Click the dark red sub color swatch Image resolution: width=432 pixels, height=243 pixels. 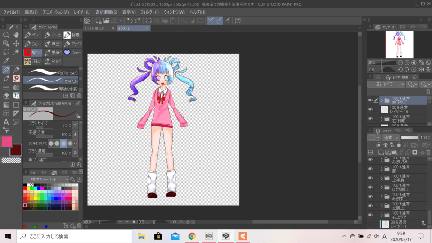[x=16, y=150]
